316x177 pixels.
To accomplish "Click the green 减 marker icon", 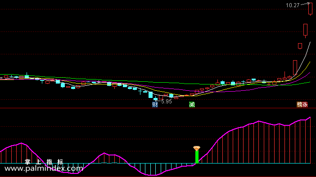I will [x=192, y=104].
